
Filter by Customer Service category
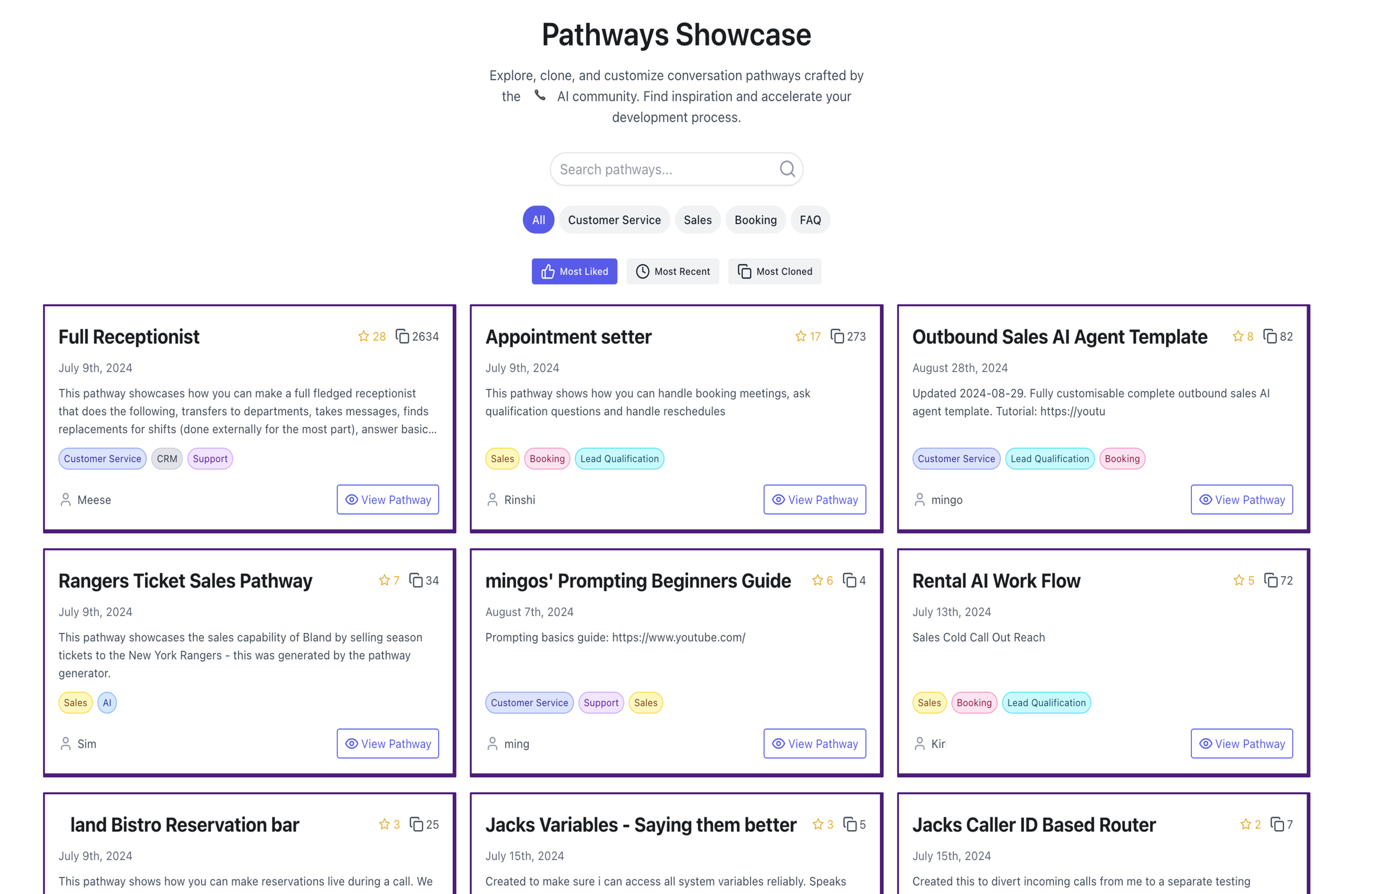coord(614,220)
